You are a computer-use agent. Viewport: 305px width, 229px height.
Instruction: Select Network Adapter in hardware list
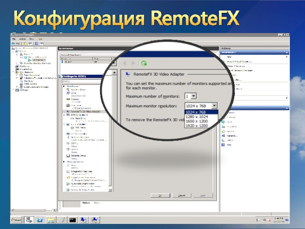80,137
